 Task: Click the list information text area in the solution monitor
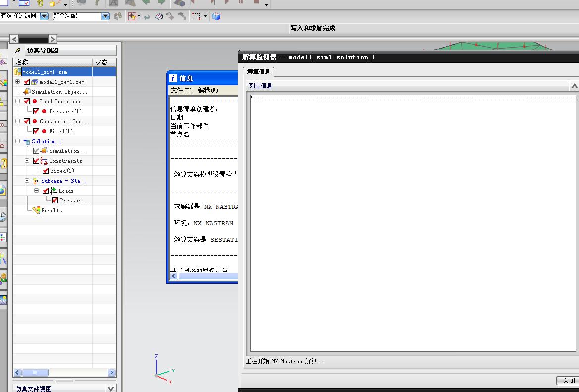pyautogui.click(x=413, y=223)
